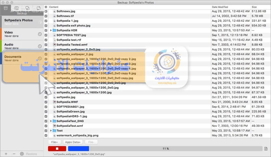Image resolution: width=271 pixels, height=157 pixels.
Task: Select softpedia_wallpaper_3_1600x1200.jpg file
Action: pos(84,93)
